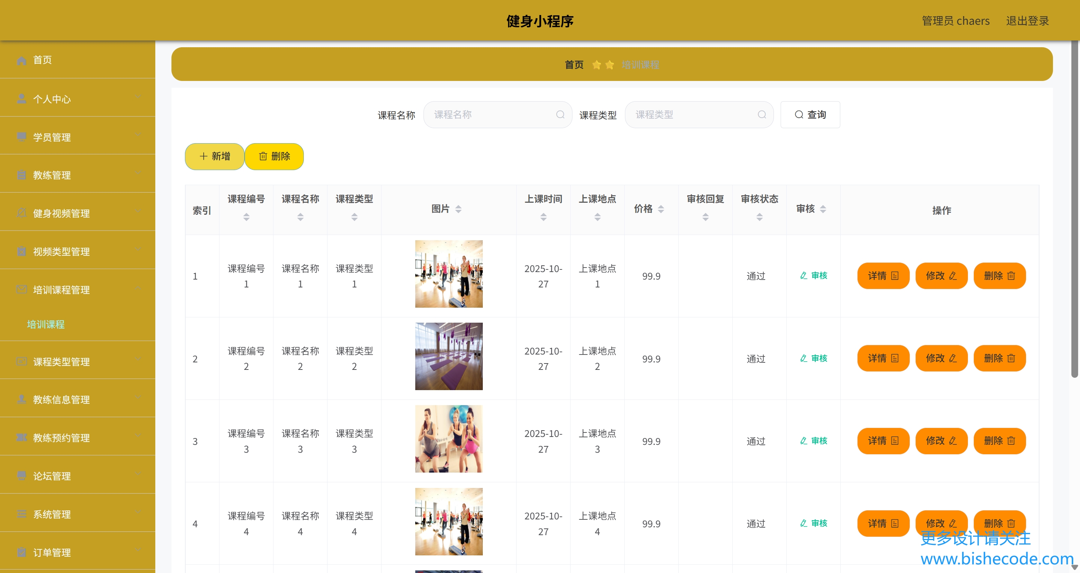Click 审核 pencil icon in row 1

[803, 275]
